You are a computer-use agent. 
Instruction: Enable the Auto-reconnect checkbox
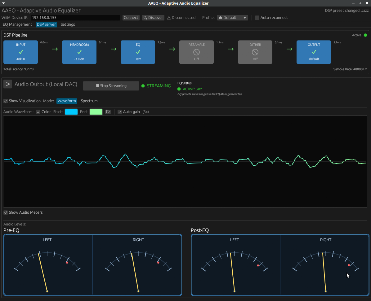click(257, 18)
